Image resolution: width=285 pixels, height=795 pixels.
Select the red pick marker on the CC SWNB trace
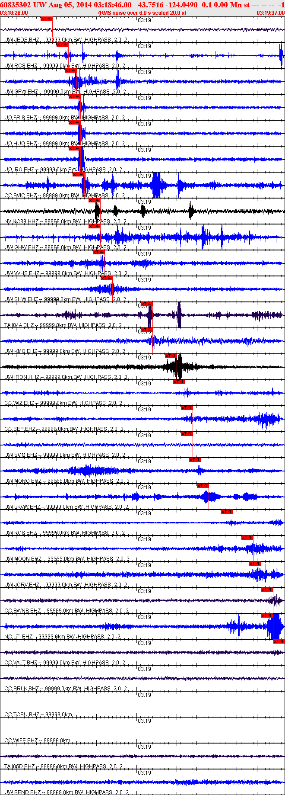pos(267,590)
